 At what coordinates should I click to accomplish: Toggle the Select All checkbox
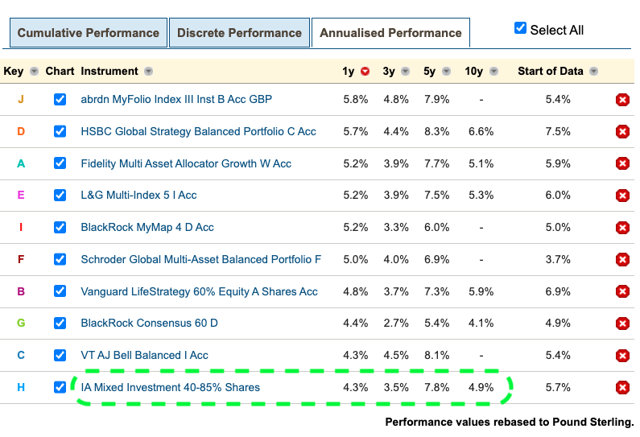pos(520,29)
